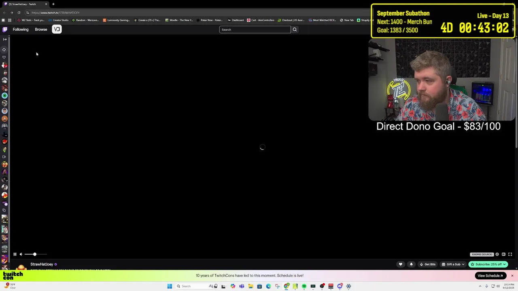Open the Twitch home logo
Image resolution: width=518 pixels, height=291 pixels.
pos(5,30)
